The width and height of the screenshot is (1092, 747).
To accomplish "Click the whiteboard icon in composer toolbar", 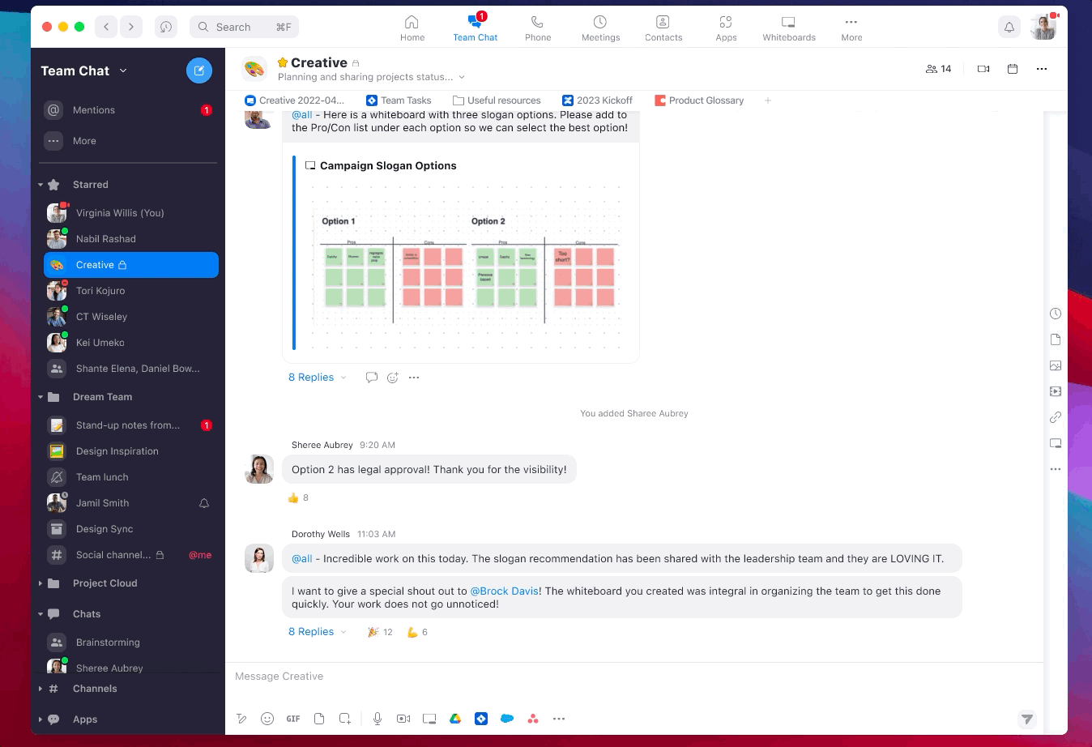I will (429, 719).
